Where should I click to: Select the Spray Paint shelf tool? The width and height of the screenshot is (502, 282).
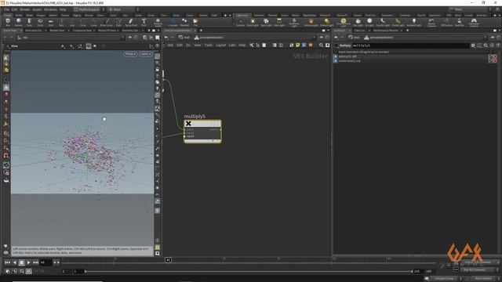[x=131, y=22]
